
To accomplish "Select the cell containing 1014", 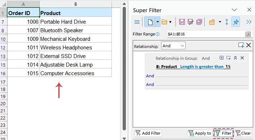I will coord(23,64).
